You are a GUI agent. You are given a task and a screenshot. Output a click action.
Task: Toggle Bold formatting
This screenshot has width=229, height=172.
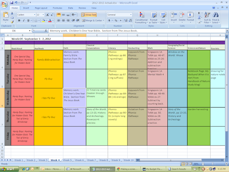[19, 21]
